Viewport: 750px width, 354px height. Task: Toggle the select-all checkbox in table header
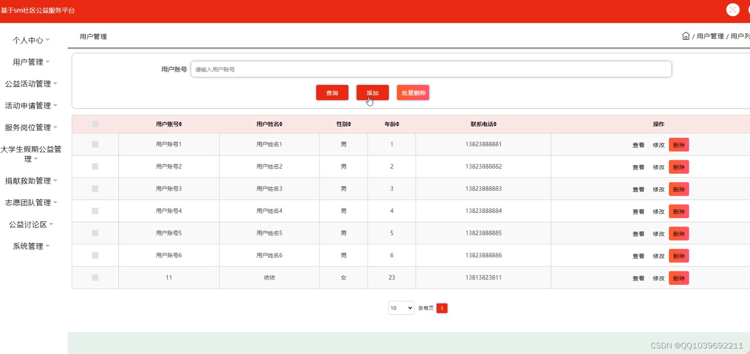coord(95,124)
